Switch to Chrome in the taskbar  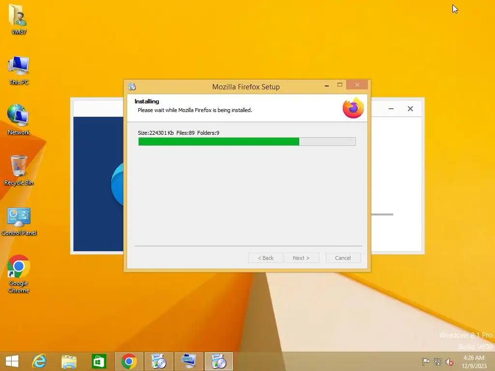point(129,361)
